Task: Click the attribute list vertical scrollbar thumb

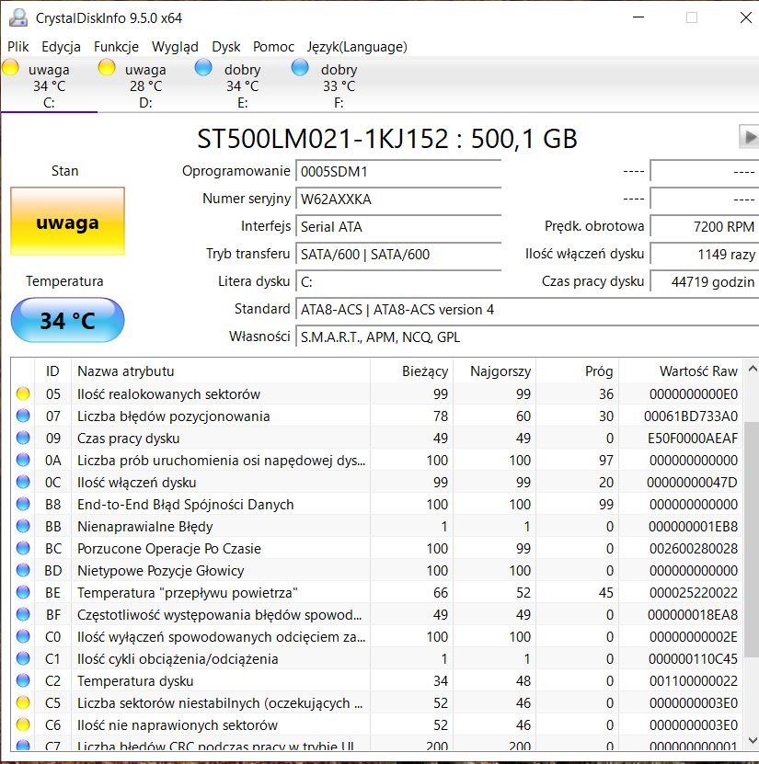Action: tap(753, 541)
